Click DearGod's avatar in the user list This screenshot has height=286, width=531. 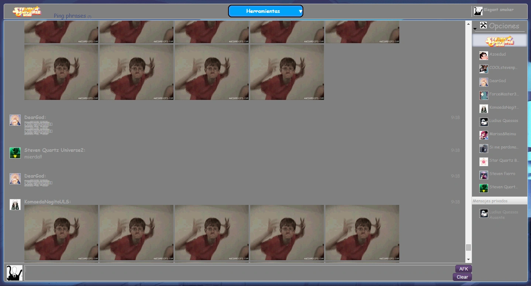[483, 82]
